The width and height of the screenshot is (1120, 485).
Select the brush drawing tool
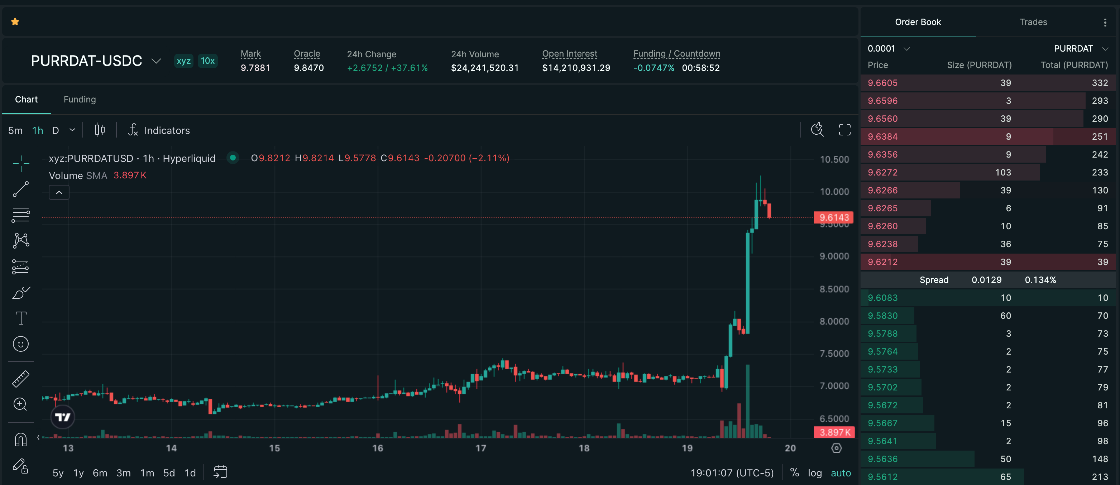(x=20, y=293)
